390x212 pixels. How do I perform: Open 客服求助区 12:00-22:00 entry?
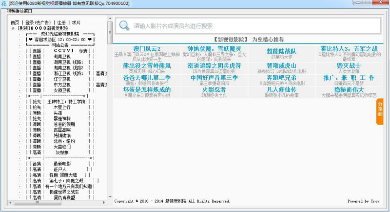pos(60,40)
